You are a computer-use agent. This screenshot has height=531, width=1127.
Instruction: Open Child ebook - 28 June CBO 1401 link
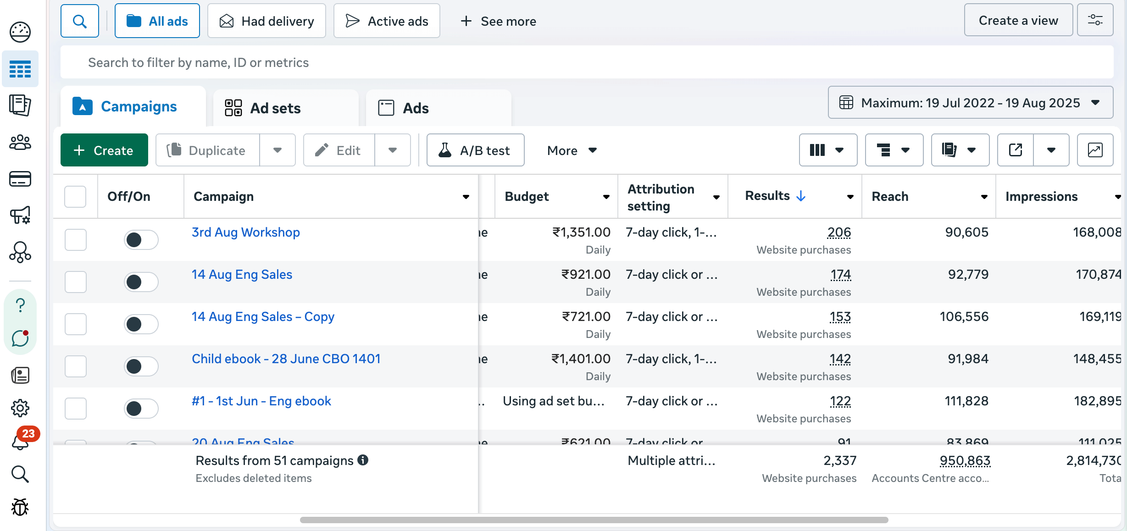tap(286, 359)
